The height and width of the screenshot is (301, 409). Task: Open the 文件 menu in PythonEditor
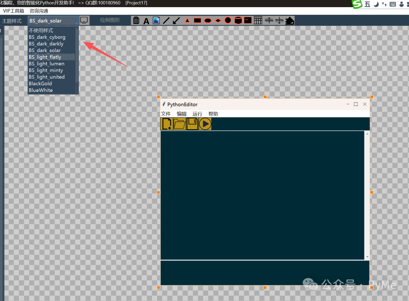coord(165,114)
